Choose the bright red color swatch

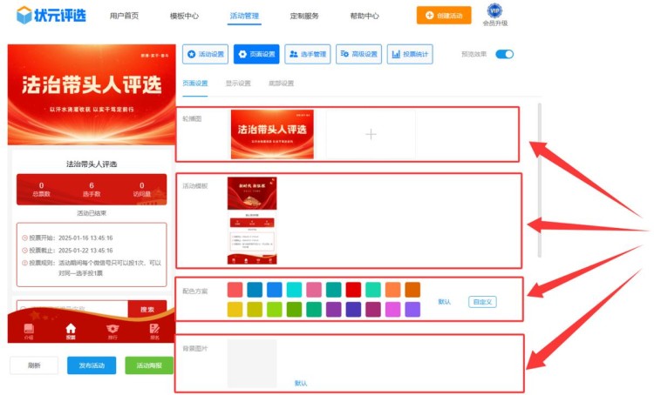coord(352,289)
